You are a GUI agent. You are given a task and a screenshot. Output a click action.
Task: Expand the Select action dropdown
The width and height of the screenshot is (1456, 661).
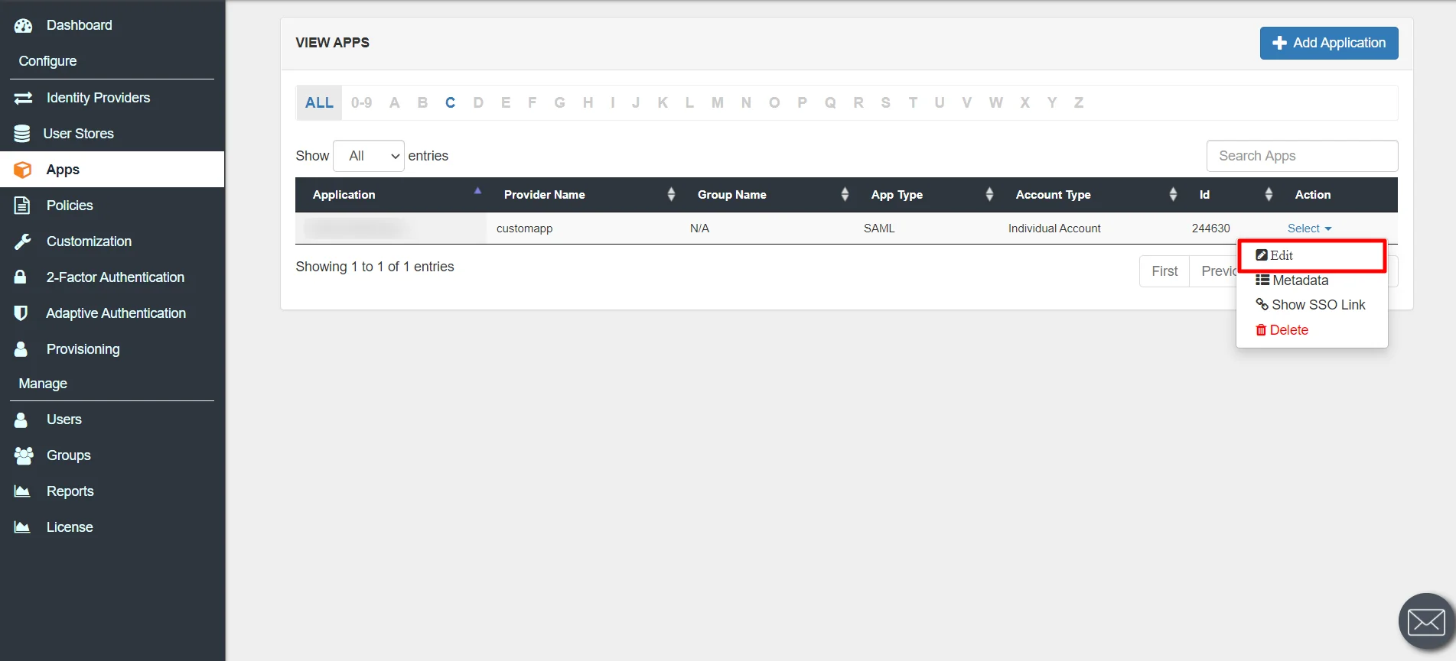point(1309,228)
